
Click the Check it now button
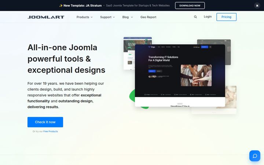click(x=45, y=122)
